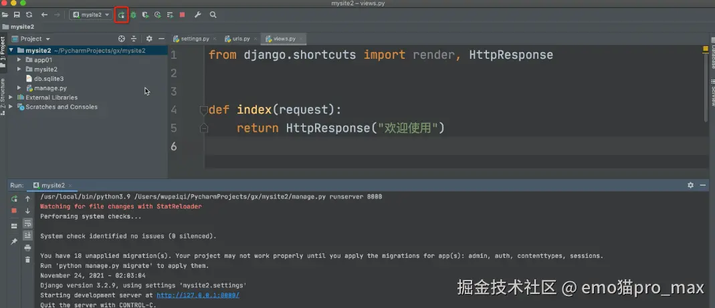Click the Concurrency Diagram run icon
715x308 pixels.
coord(170,15)
